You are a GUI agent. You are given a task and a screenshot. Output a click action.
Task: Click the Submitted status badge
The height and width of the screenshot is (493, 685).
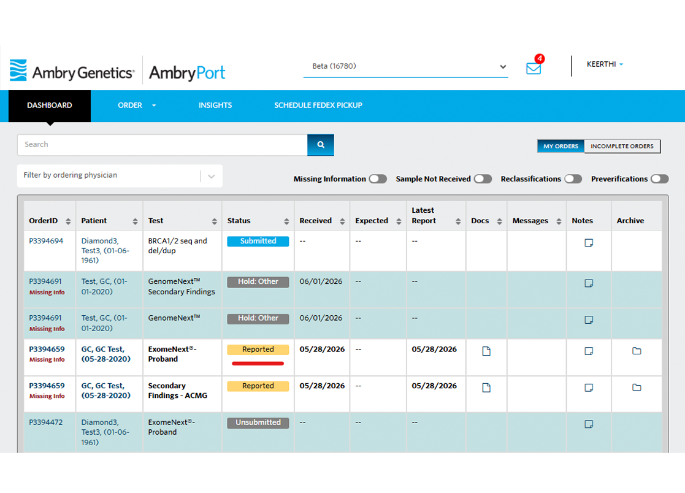coord(258,241)
